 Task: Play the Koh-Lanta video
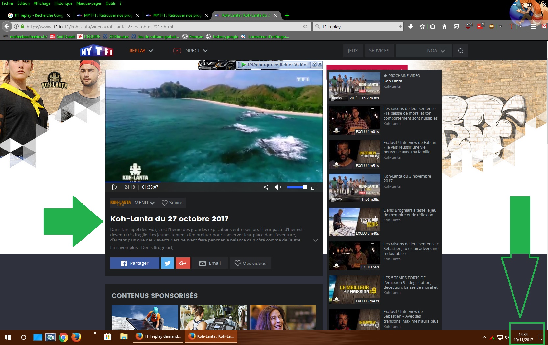(114, 187)
